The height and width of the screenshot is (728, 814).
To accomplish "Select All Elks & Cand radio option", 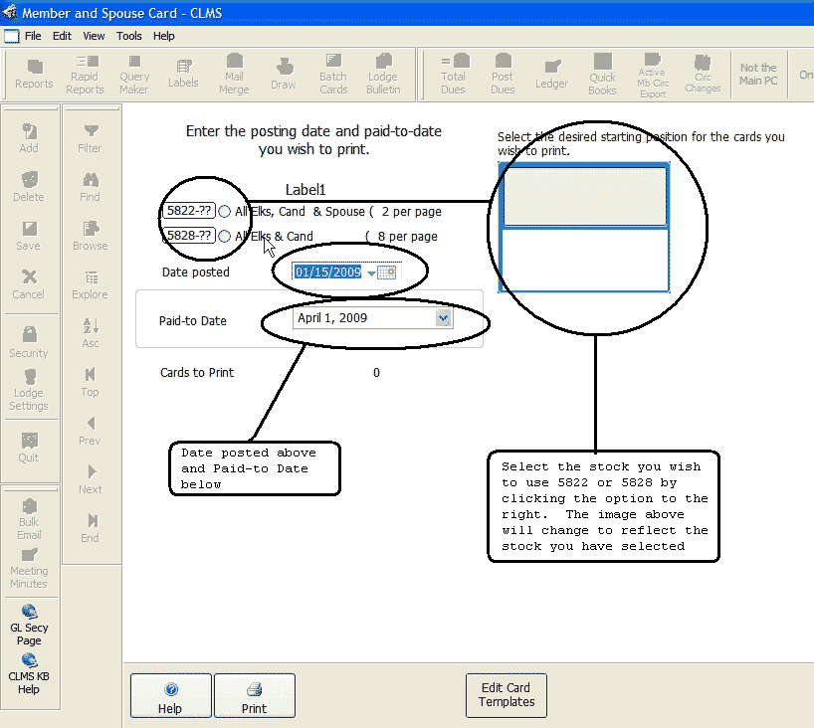I will click(x=224, y=237).
